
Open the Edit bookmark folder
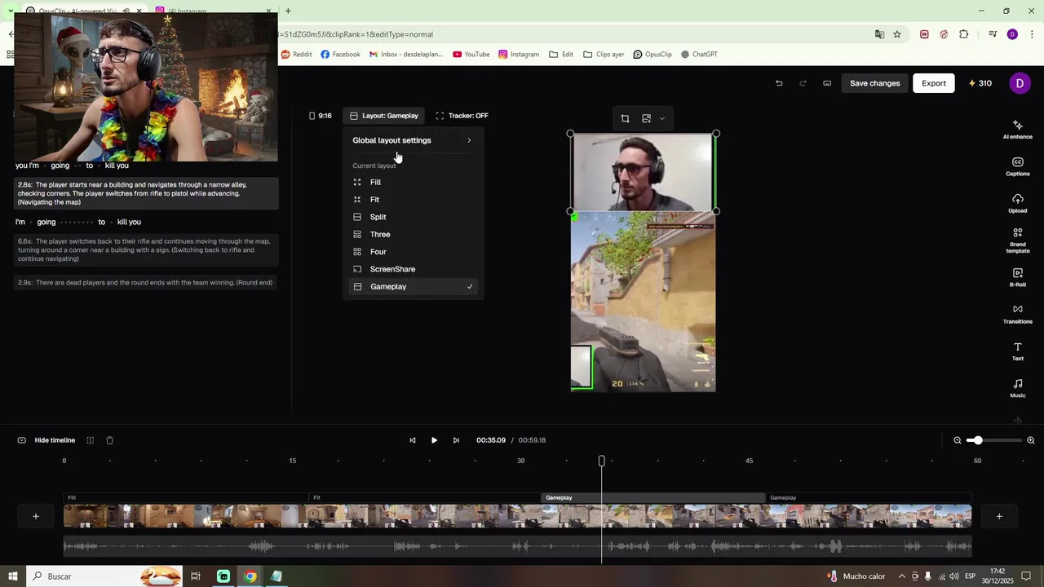tap(561, 55)
